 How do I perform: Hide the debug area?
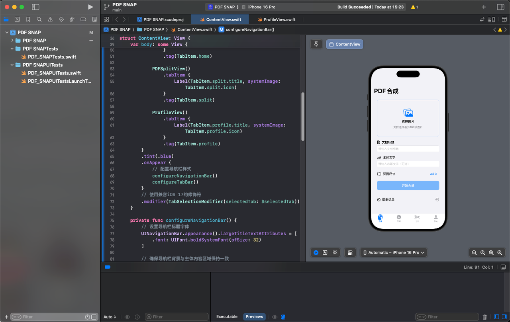(503, 267)
